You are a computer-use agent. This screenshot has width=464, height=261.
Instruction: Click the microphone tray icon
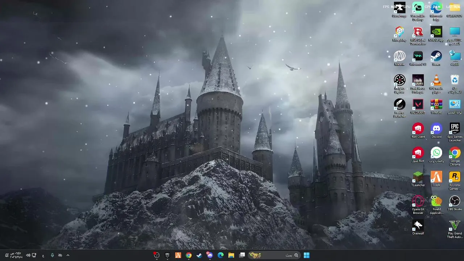(52, 255)
